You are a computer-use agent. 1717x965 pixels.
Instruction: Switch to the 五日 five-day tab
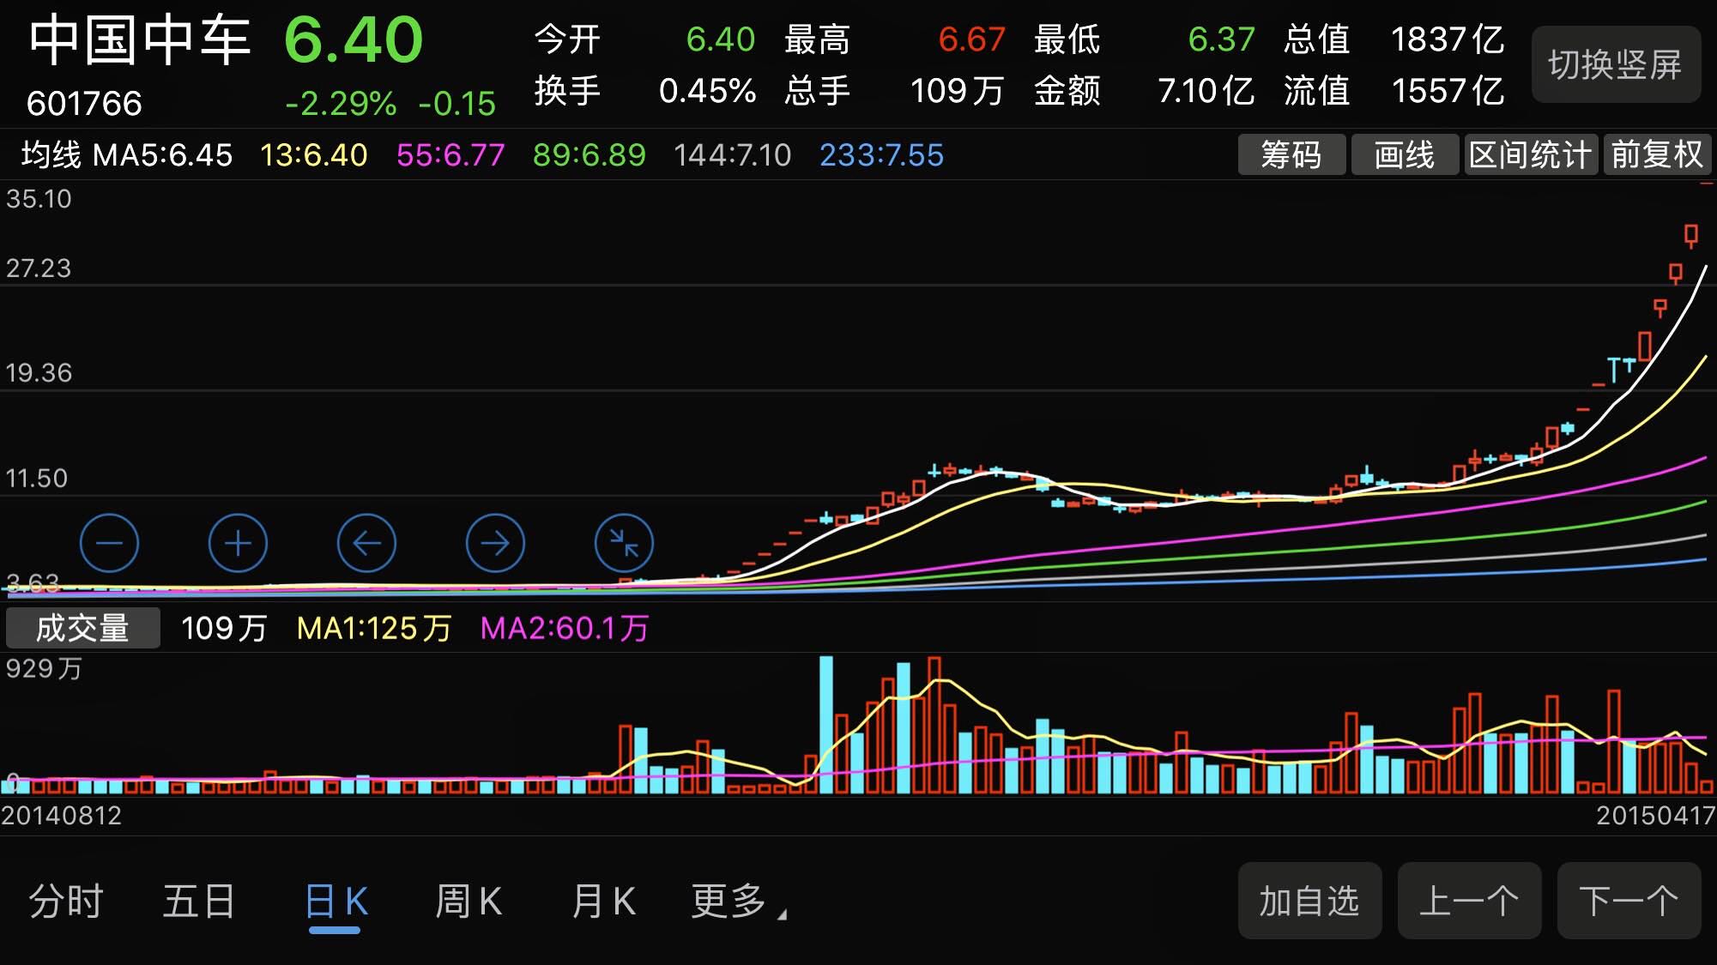coord(199,902)
